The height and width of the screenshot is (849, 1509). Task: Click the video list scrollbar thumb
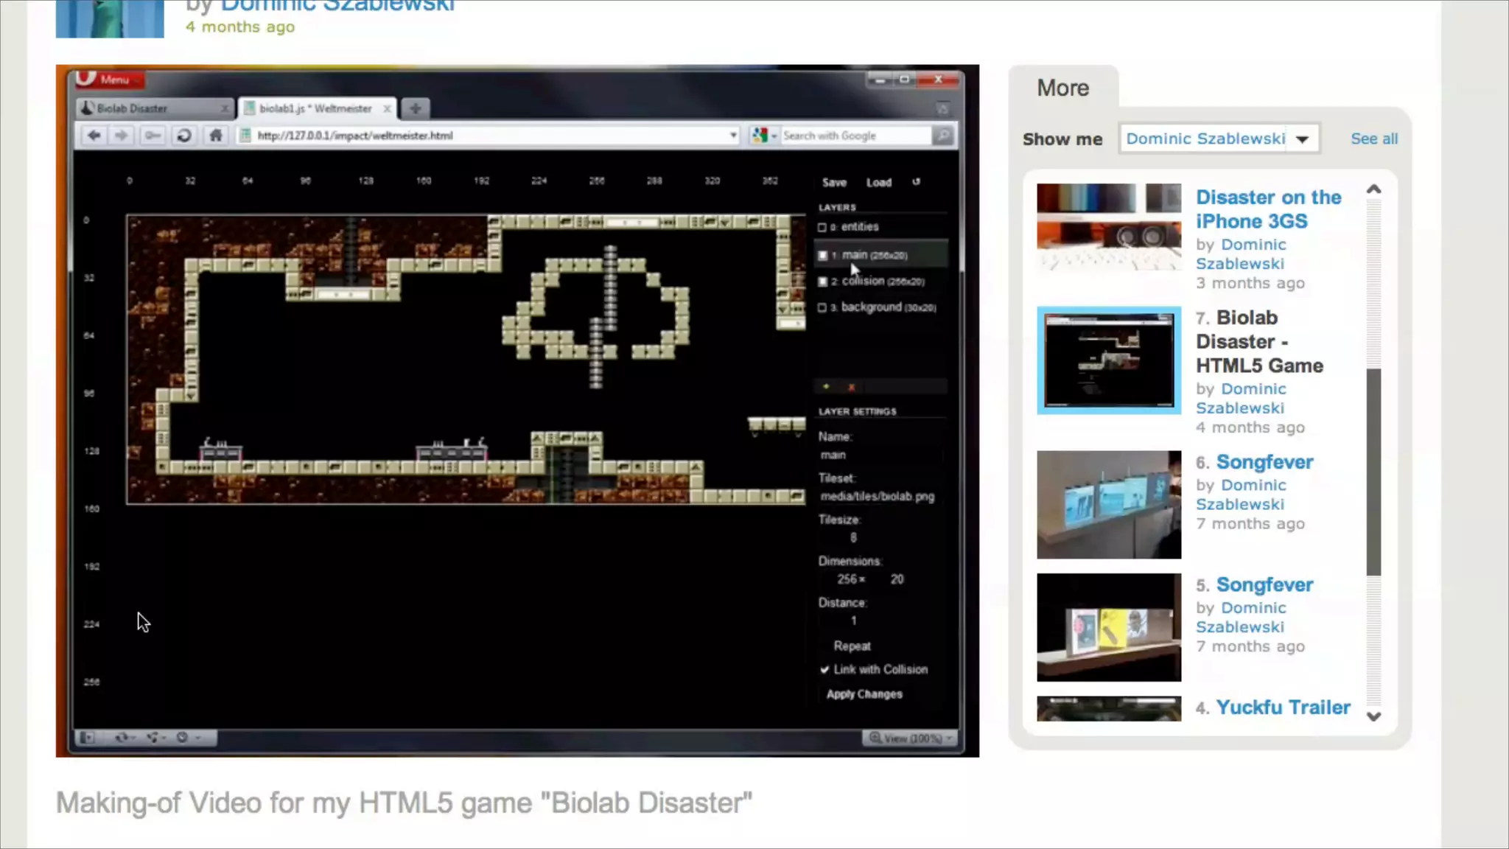[x=1373, y=472]
